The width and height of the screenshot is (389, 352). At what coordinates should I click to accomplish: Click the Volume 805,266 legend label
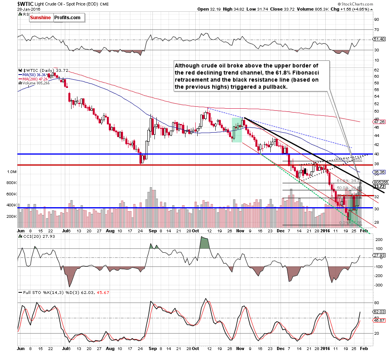pyautogui.click(x=36, y=83)
